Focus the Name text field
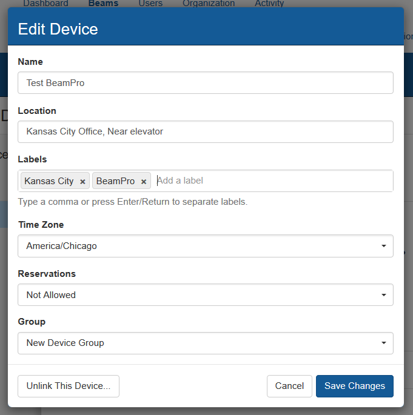This screenshot has width=413, height=415. [206, 83]
